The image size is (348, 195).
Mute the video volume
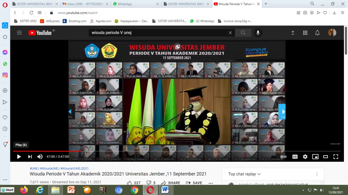[x=40, y=156]
